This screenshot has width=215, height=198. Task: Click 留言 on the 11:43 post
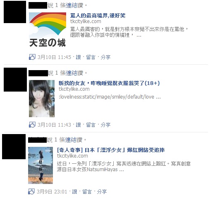click(x=91, y=125)
